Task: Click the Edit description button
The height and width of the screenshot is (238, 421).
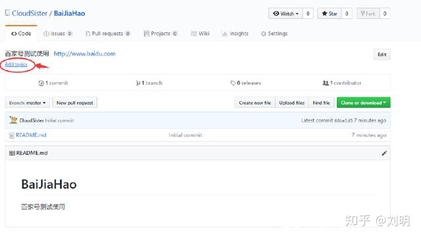Action: (382, 55)
